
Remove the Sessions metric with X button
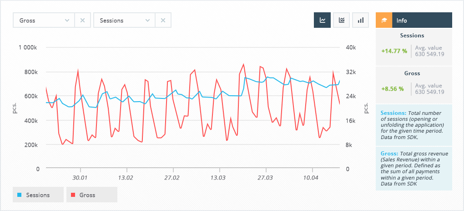(x=163, y=21)
